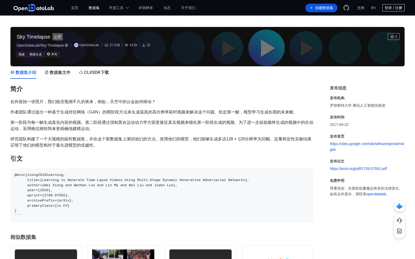Screen dimensions: 415x259
Task: Click the 引文 heading
Action: [x=17, y=159]
